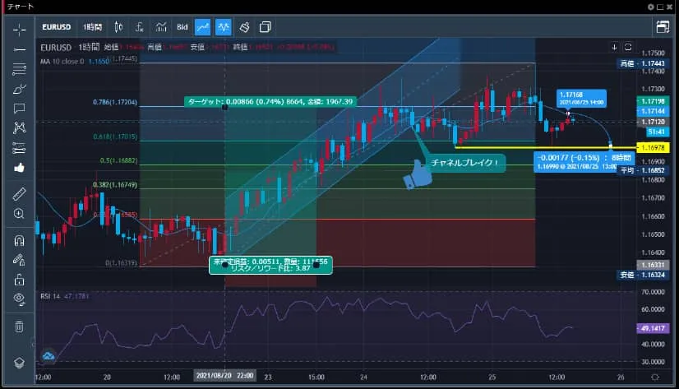Toggle magnet mode for drawings
Image resolution: width=679 pixels, height=389 pixels.
(x=19, y=240)
